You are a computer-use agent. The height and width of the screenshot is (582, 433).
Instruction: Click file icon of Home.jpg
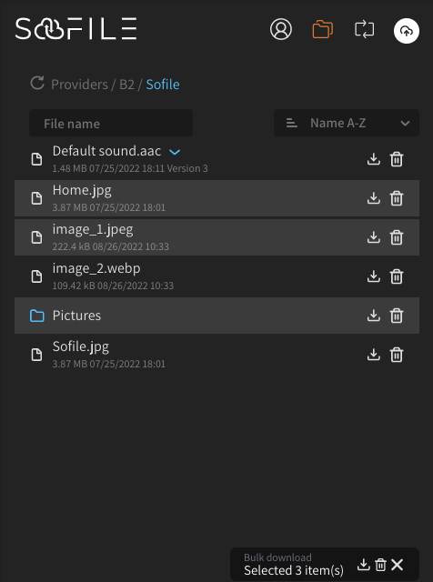36,198
